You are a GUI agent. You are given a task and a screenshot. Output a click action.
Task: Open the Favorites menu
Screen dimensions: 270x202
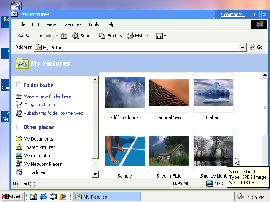coord(72,24)
